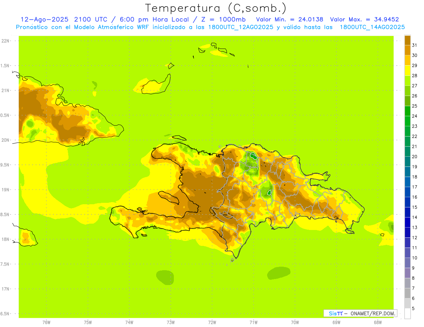The image size is (424, 327).
Task: Click the 'Valor Min. = 24.0138' text
Action: [x=289, y=19]
